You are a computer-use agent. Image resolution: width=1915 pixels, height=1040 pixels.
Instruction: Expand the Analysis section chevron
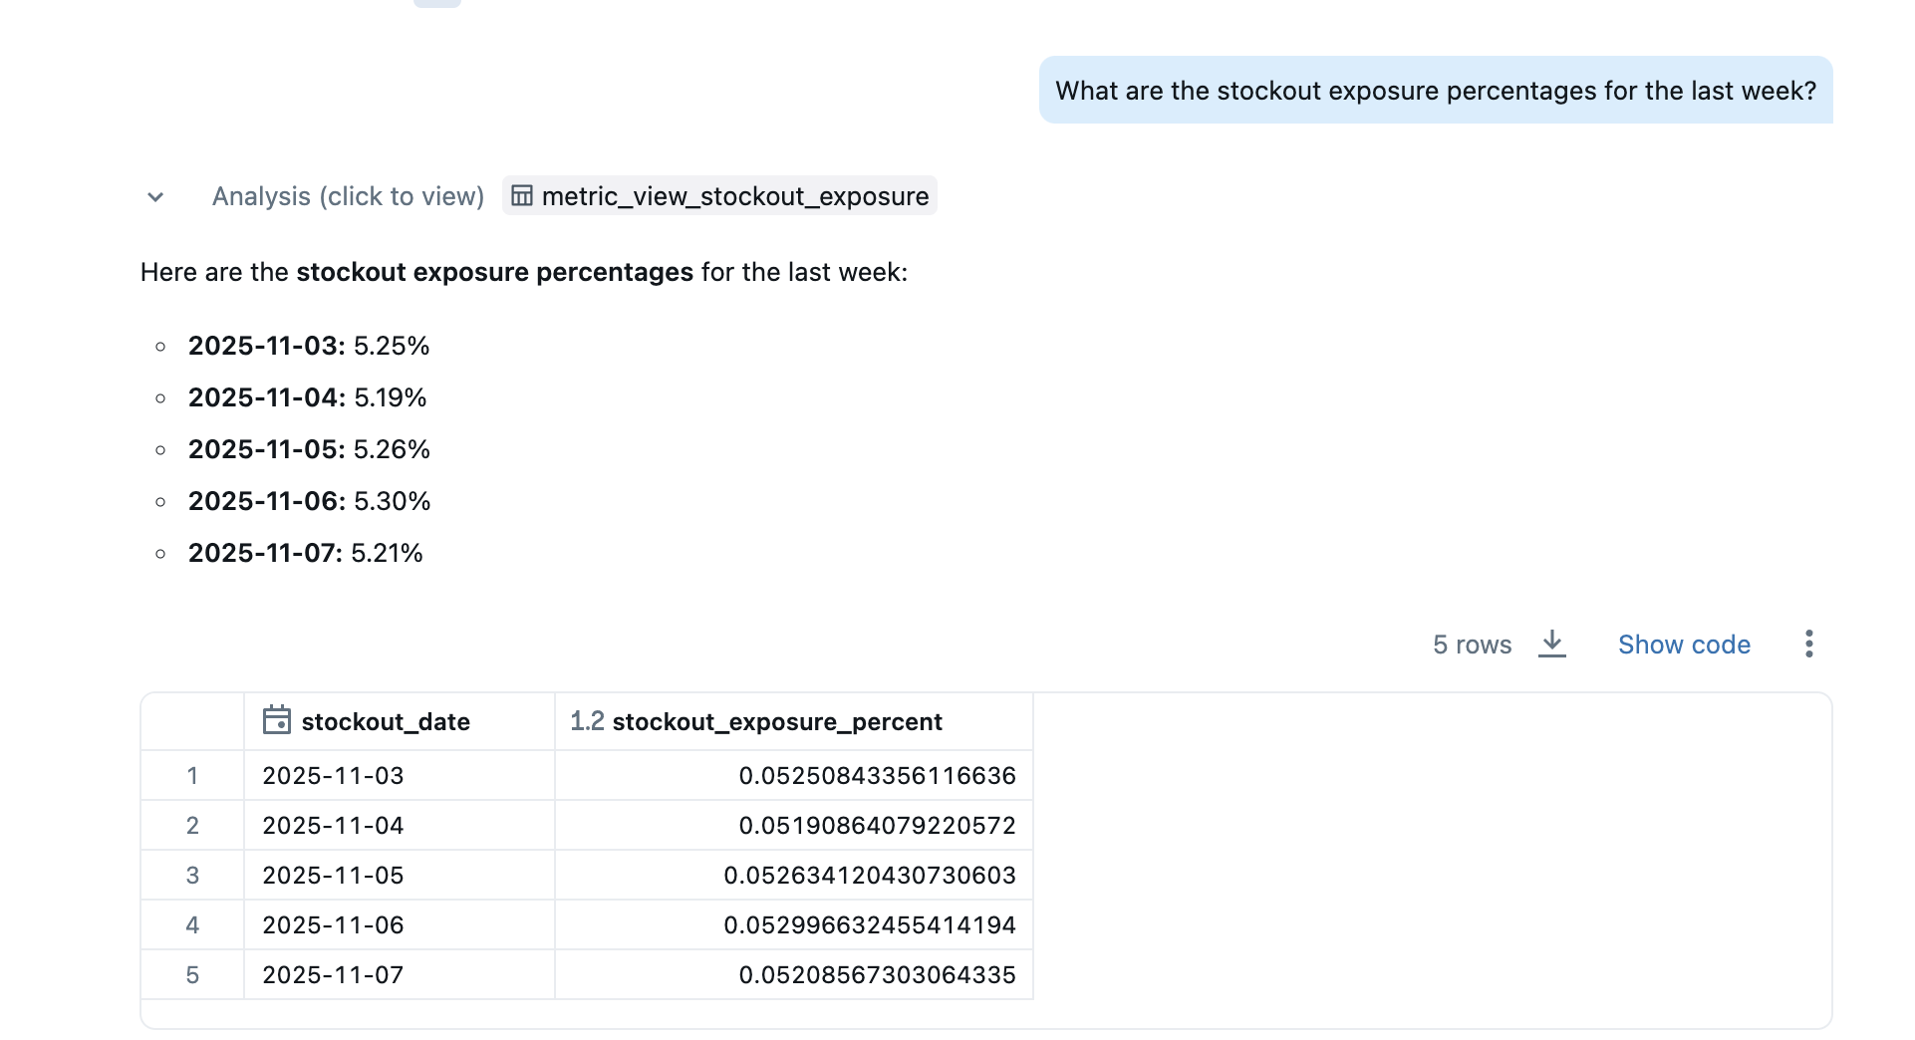[155, 197]
